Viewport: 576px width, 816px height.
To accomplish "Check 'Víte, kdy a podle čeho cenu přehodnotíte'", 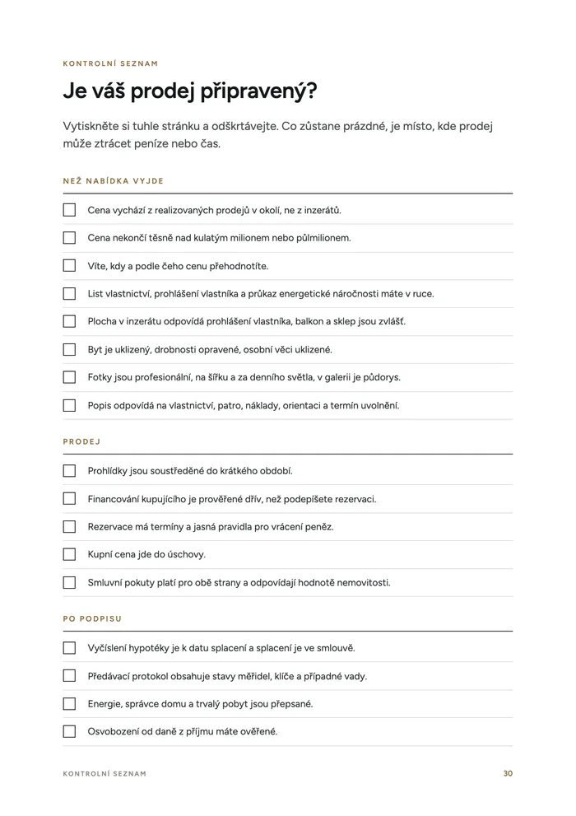I will (x=69, y=265).
